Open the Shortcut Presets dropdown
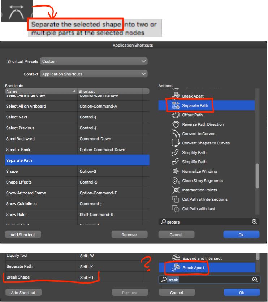Screen dimensions: 268x302 click(x=94, y=61)
